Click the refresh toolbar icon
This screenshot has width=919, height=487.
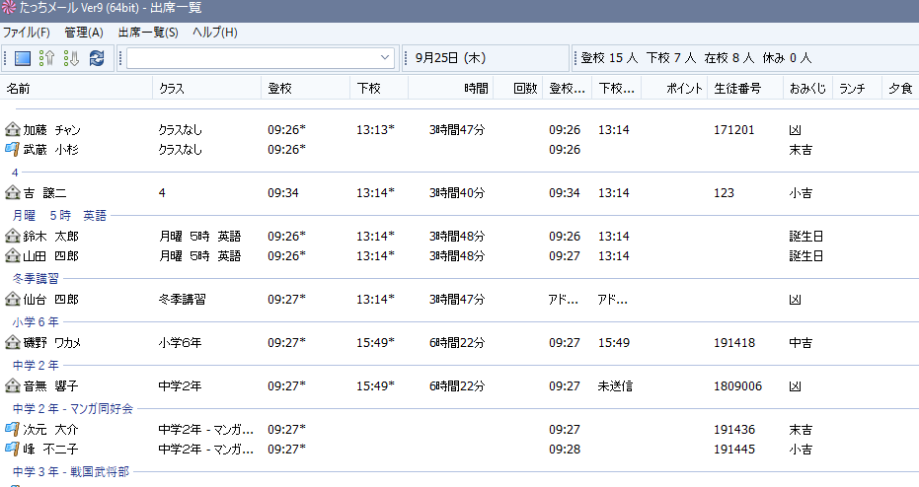(97, 58)
